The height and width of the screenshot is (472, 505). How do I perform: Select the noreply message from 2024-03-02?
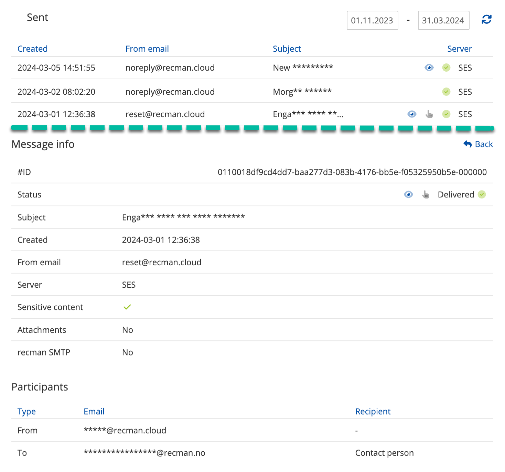click(x=170, y=92)
